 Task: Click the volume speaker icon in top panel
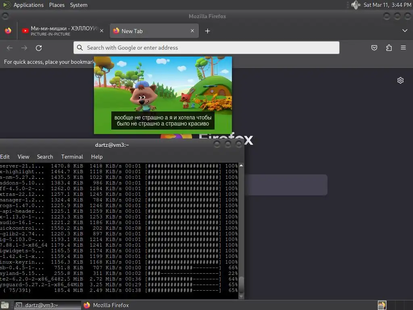click(x=356, y=5)
